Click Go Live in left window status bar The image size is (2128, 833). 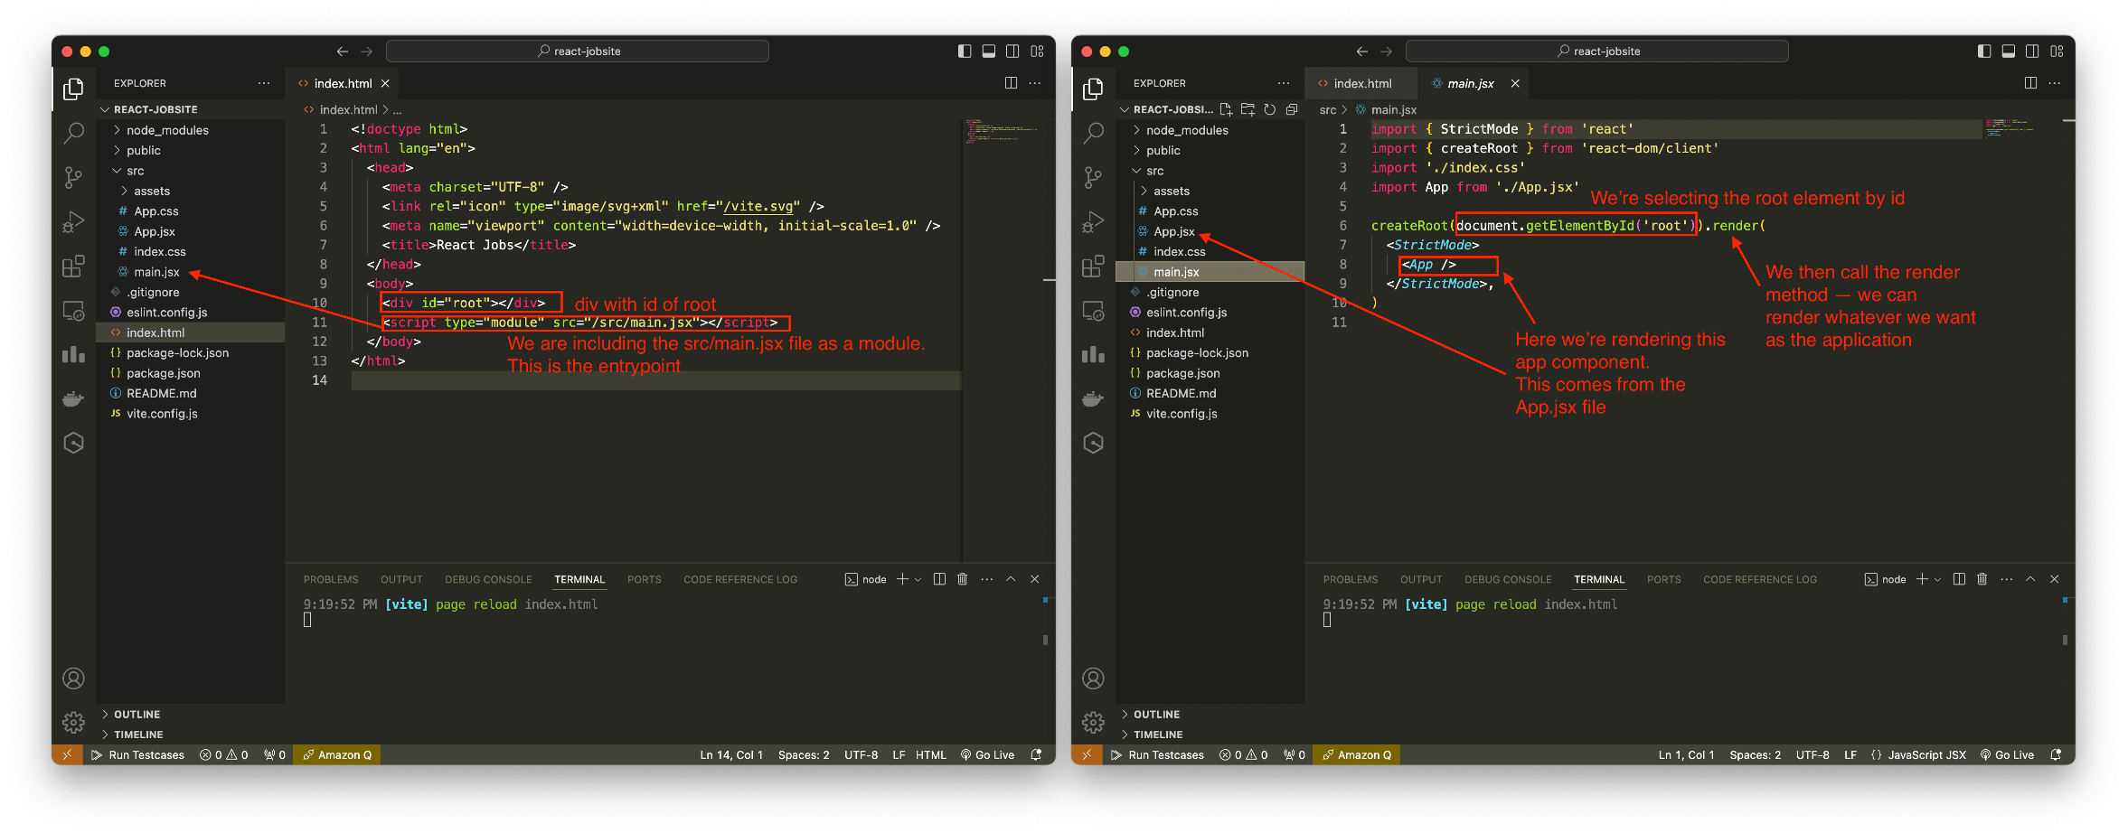click(x=987, y=754)
